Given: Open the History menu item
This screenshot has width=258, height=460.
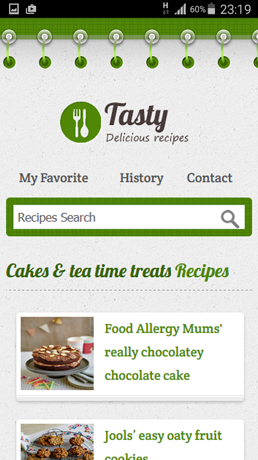Looking at the screenshot, I should point(142,178).
